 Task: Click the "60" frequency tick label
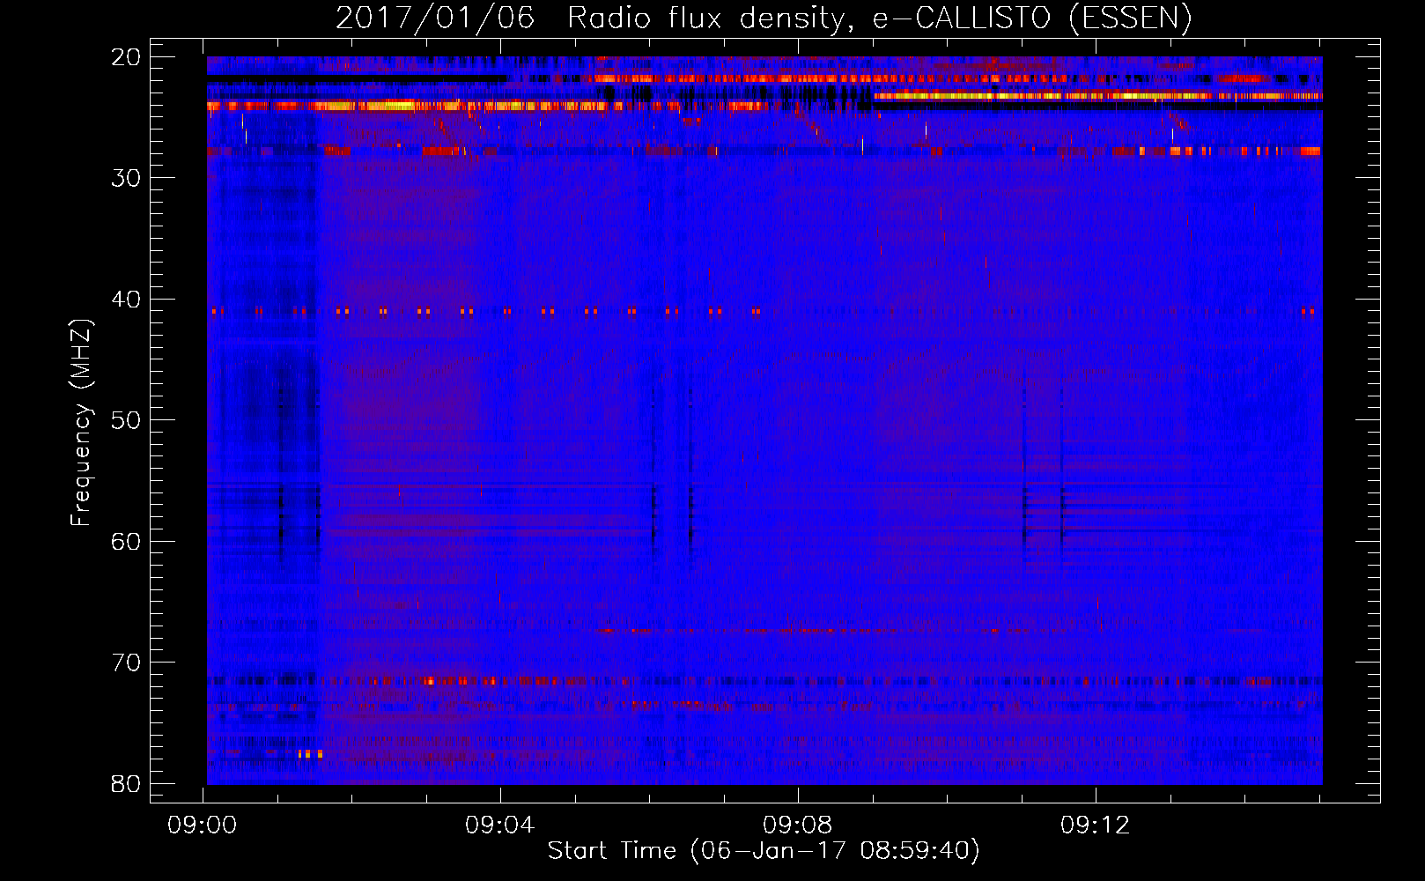pyautogui.click(x=126, y=541)
